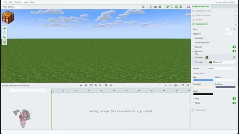Change the Clouds color bar

click(x=226, y=80)
